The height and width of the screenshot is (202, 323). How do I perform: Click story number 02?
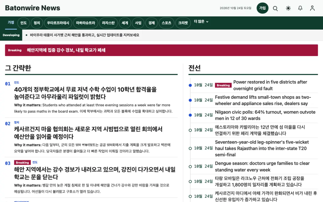point(8,124)
